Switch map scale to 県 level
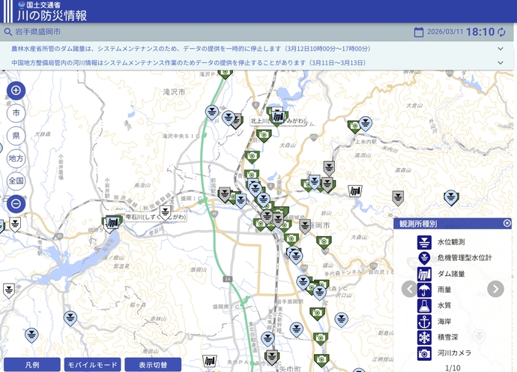Screen dimensions: 517x372 16,136
